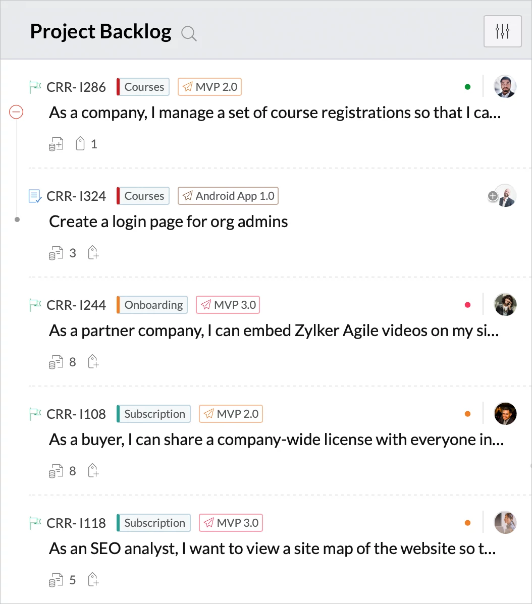Add a tag to CRR-I108 story
Viewport: 532px width, 604px height.
click(93, 471)
